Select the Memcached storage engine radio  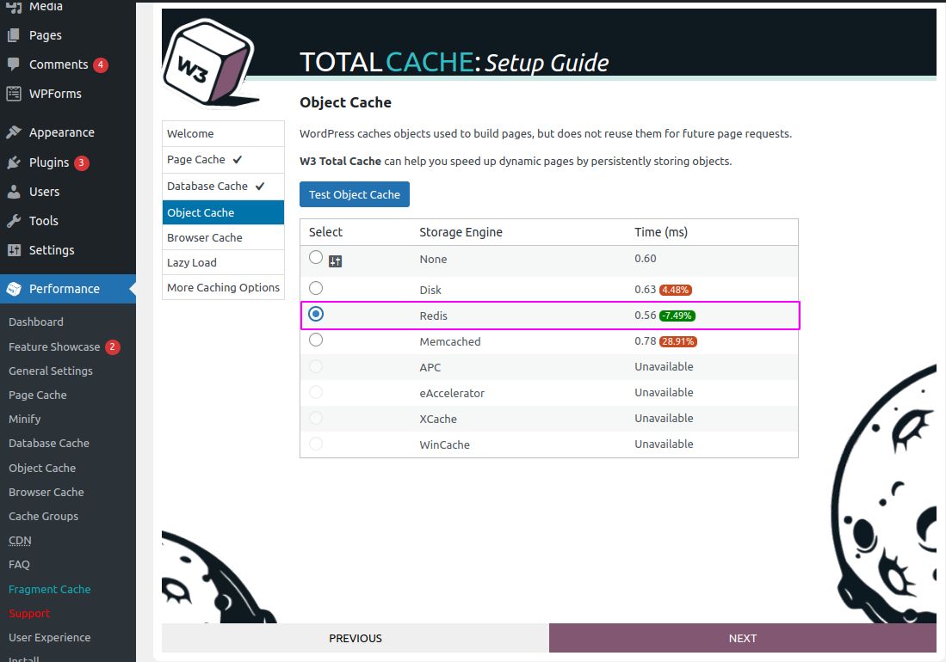click(x=316, y=340)
